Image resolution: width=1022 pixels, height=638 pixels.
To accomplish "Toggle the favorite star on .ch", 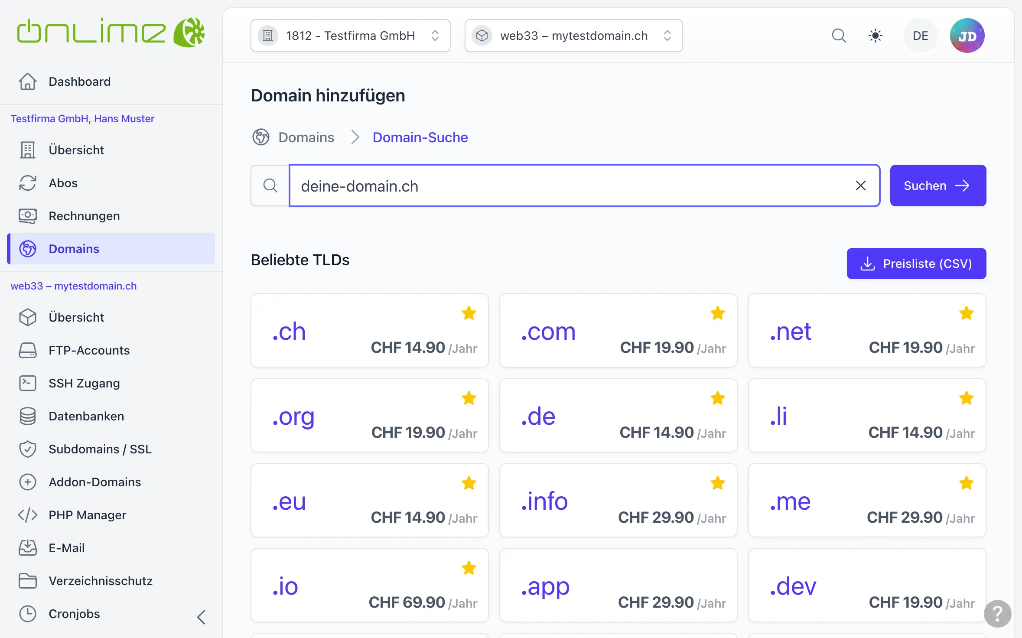I will pyautogui.click(x=469, y=313).
